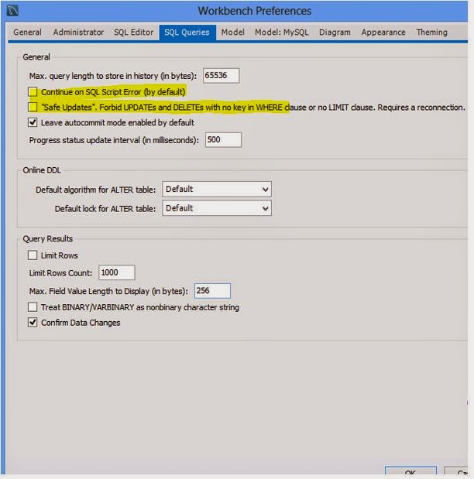Go to the Model tab
This screenshot has width=474, height=479.
(232, 33)
